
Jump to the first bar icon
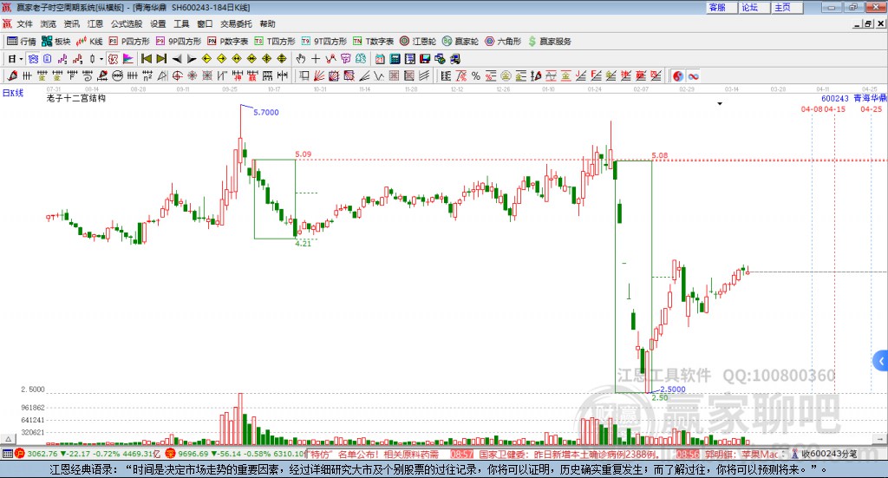tap(146, 59)
